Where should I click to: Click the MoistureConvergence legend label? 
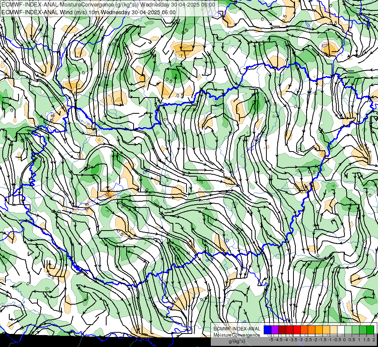tap(237, 335)
